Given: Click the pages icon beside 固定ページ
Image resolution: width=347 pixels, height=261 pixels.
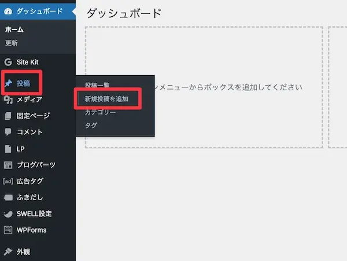Looking at the screenshot, I should coord(8,116).
